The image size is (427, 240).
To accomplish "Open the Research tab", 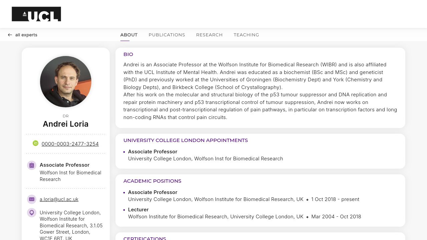I will [x=209, y=35].
